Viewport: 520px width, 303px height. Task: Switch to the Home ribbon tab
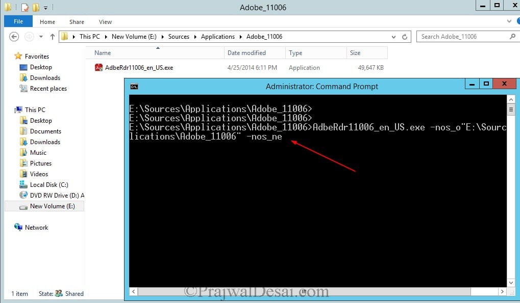(47, 22)
